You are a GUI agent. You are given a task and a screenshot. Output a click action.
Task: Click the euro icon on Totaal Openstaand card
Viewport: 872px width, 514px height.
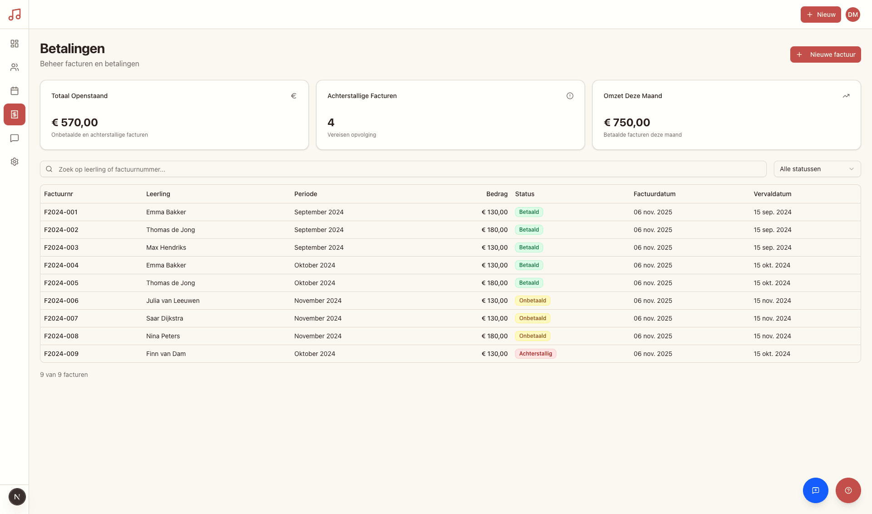point(293,96)
